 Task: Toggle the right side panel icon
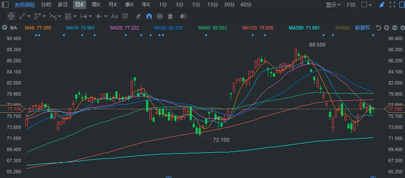coord(402,5)
